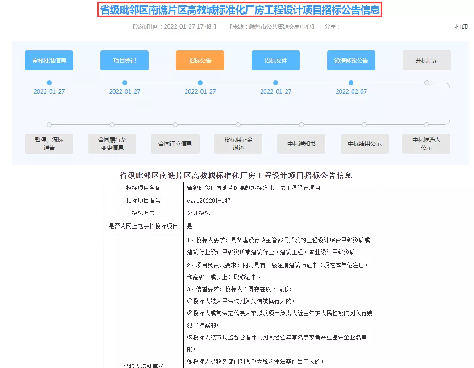Open 中标结果公示 section
The height and width of the screenshot is (368, 474).
(x=364, y=144)
